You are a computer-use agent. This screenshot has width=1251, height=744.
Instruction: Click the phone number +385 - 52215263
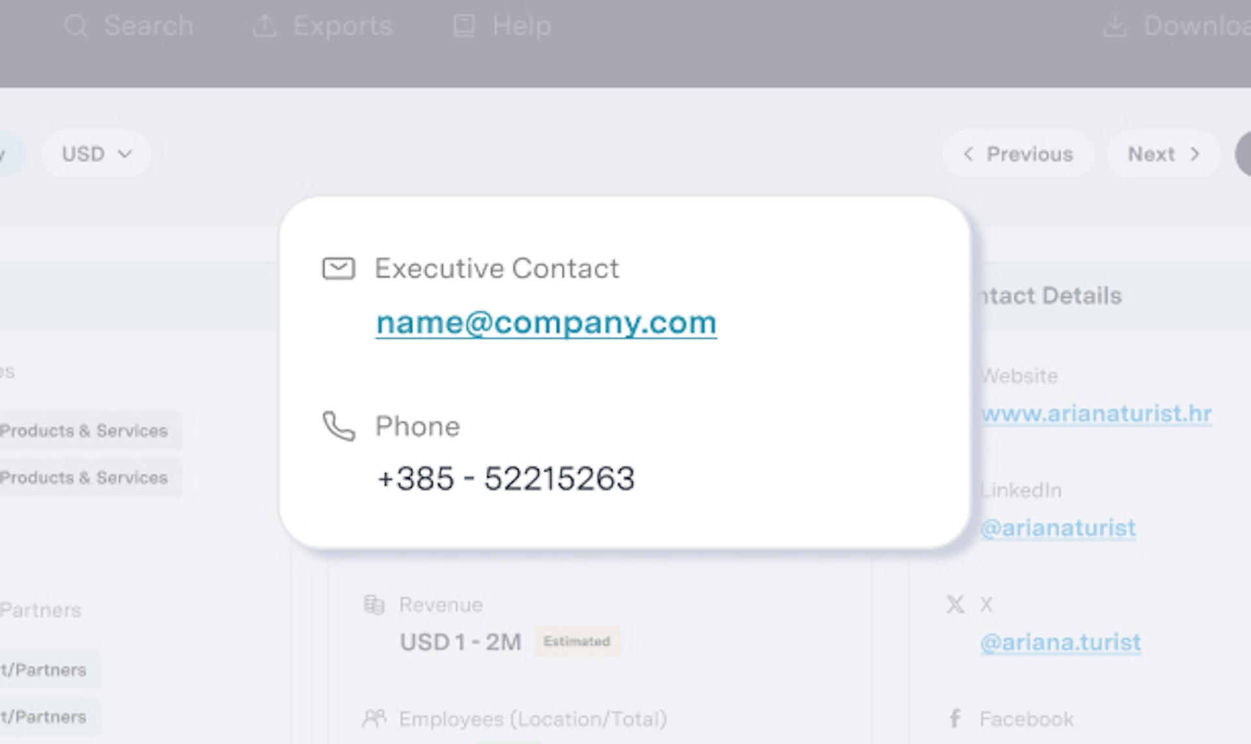pos(506,479)
